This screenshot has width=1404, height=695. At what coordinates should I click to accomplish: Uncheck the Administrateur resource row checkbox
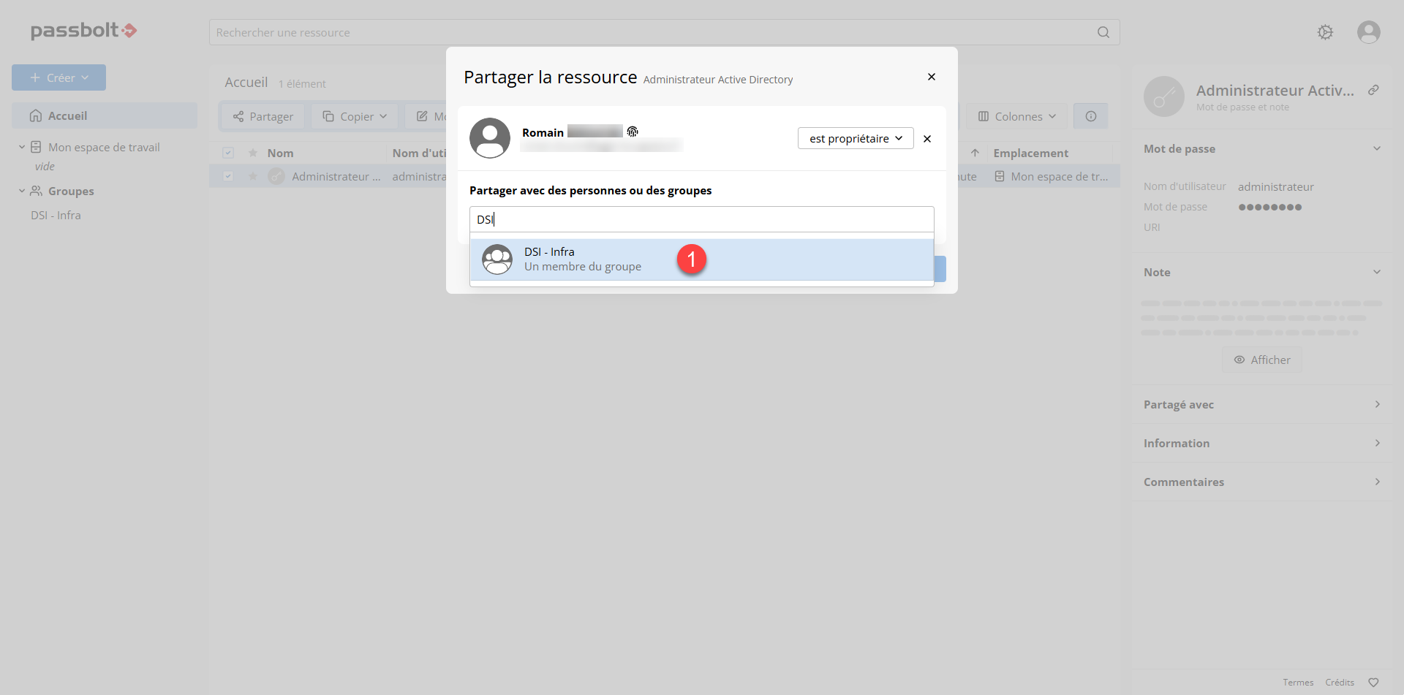(228, 176)
